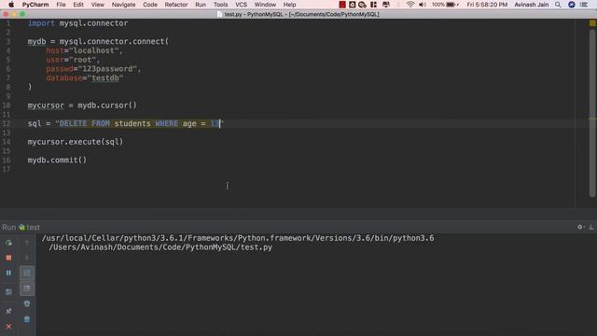Image resolution: width=597 pixels, height=336 pixels.
Task: Hide the Run tool window
Action: point(591,227)
